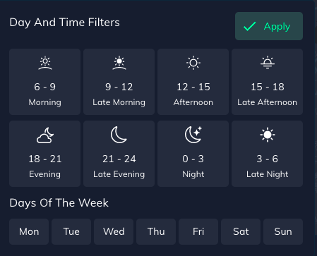Click the cloud and moon Evening icon
317x256 pixels.
pyautogui.click(x=45, y=135)
